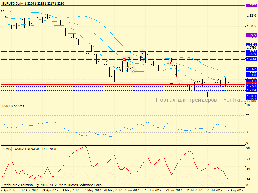Click the 1.2821 price level tag
This screenshot has height=193, width=258.
tap(251, 45)
